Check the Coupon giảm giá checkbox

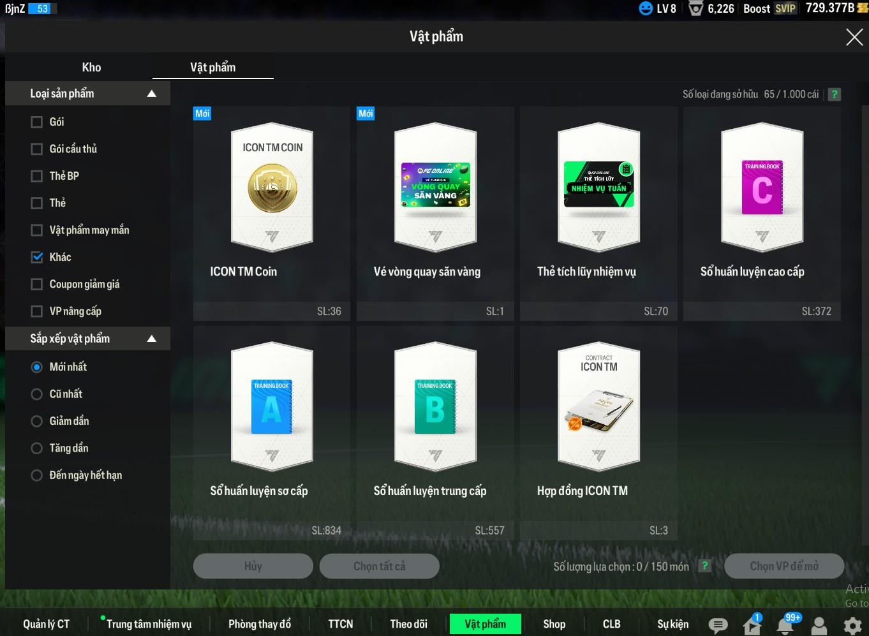(37, 284)
